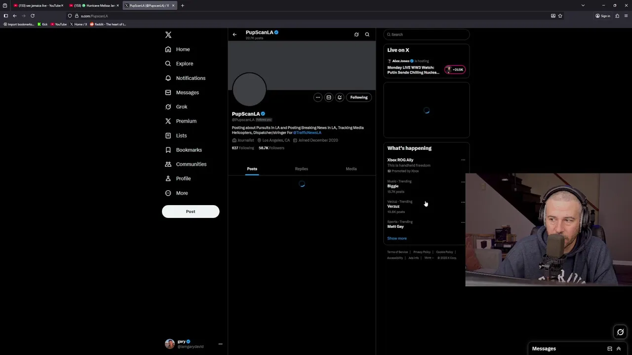Switch to the Media tab
The width and height of the screenshot is (632, 355).
tap(351, 169)
